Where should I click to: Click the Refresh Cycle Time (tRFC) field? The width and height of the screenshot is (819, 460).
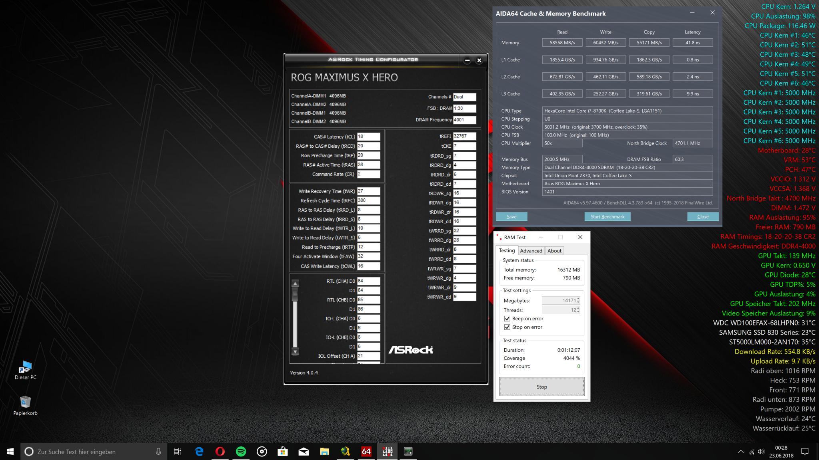368,200
